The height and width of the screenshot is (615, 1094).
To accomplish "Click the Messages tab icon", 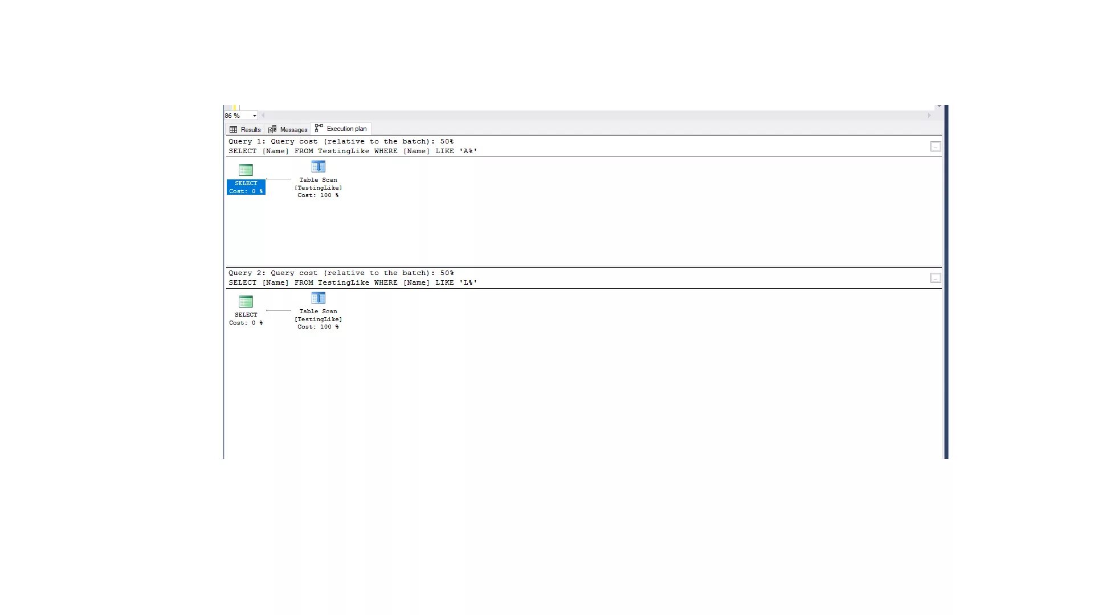I will pyautogui.click(x=272, y=130).
